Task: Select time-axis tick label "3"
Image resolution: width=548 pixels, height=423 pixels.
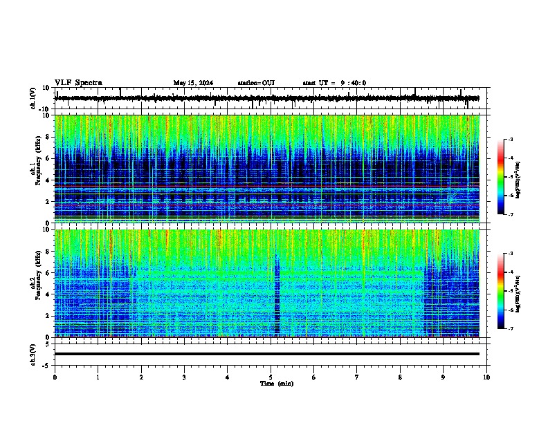Action: (x=184, y=377)
